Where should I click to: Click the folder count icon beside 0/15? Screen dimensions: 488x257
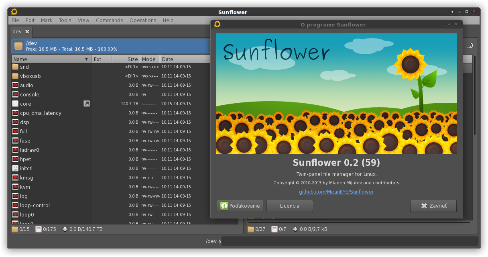click(15, 229)
